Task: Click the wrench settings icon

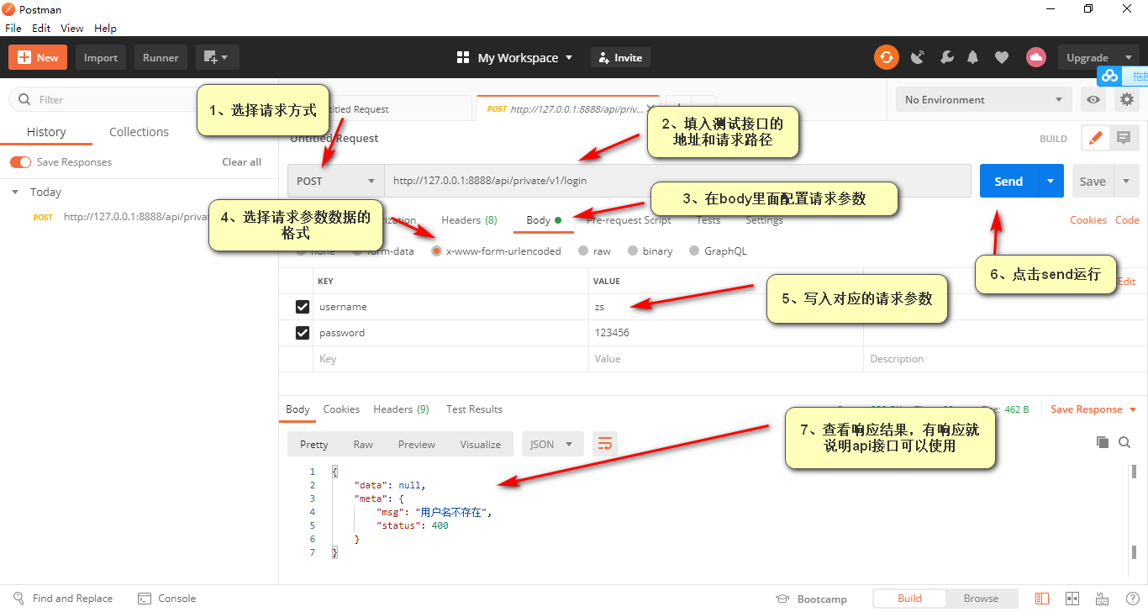Action: (947, 57)
